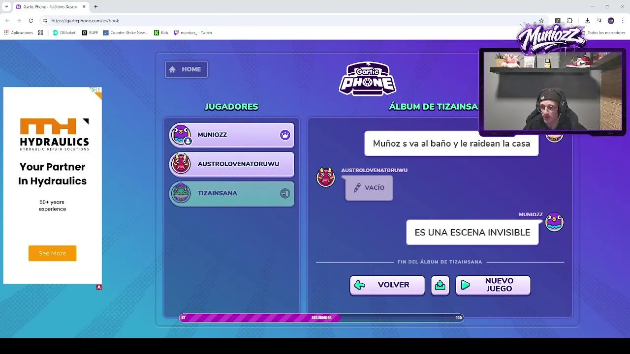This screenshot has height=354, width=630.
Task: Click the red A badge below the ad
Action: pyautogui.click(x=99, y=287)
